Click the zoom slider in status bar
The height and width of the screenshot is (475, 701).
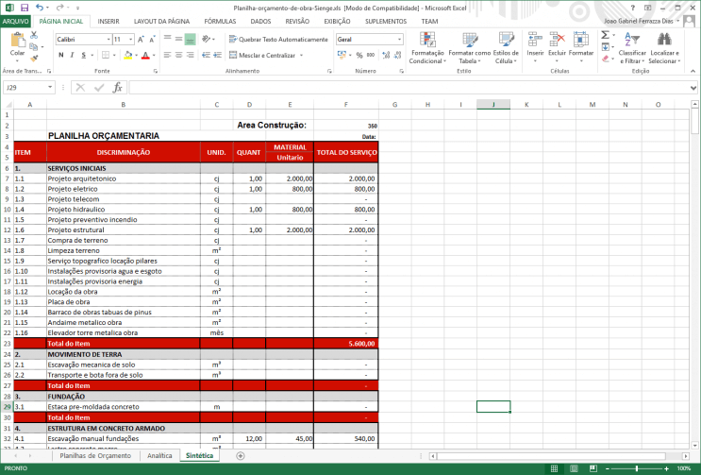pyautogui.click(x=637, y=468)
